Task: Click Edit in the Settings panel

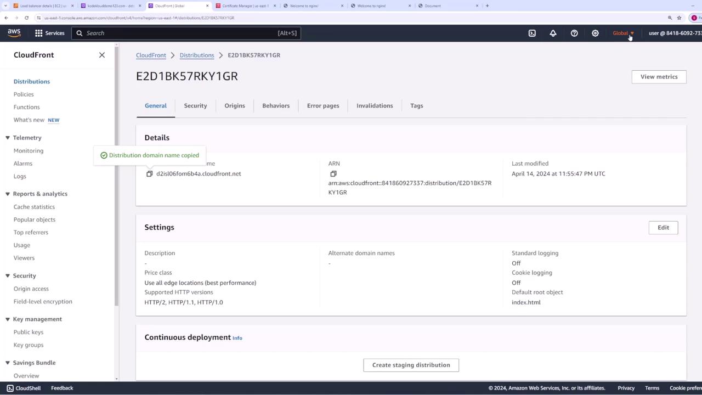Action: tap(663, 228)
